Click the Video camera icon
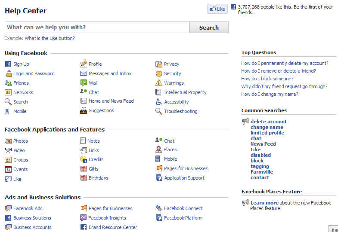This screenshot has width=338, height=232. pyautogui.click(x=8, y=150)
